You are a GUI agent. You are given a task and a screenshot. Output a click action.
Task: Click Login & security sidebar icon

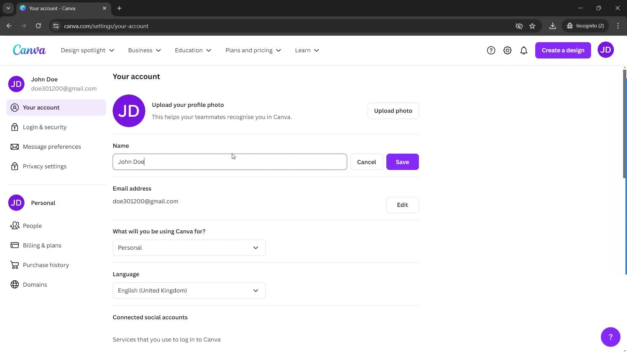15,127
